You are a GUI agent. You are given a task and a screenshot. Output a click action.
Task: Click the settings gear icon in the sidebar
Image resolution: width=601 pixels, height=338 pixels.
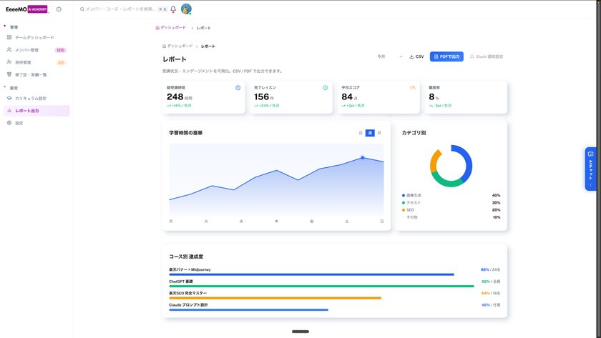9,123
